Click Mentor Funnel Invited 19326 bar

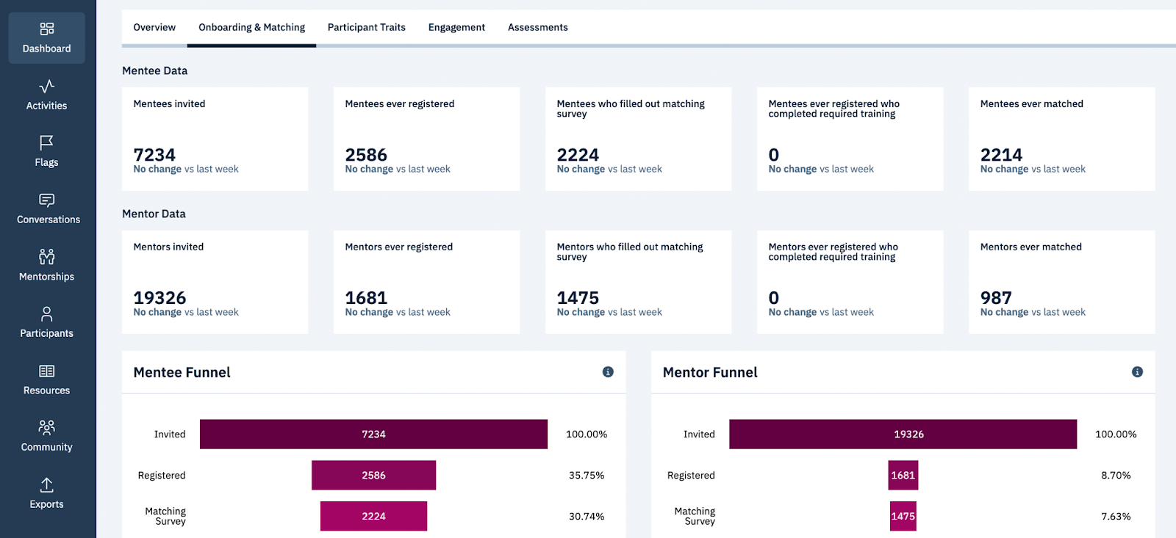click(x=903, y=435)
